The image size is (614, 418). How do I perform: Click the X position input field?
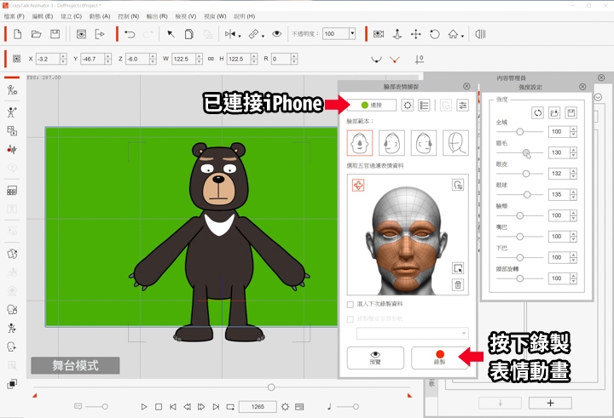click(48, 59)
